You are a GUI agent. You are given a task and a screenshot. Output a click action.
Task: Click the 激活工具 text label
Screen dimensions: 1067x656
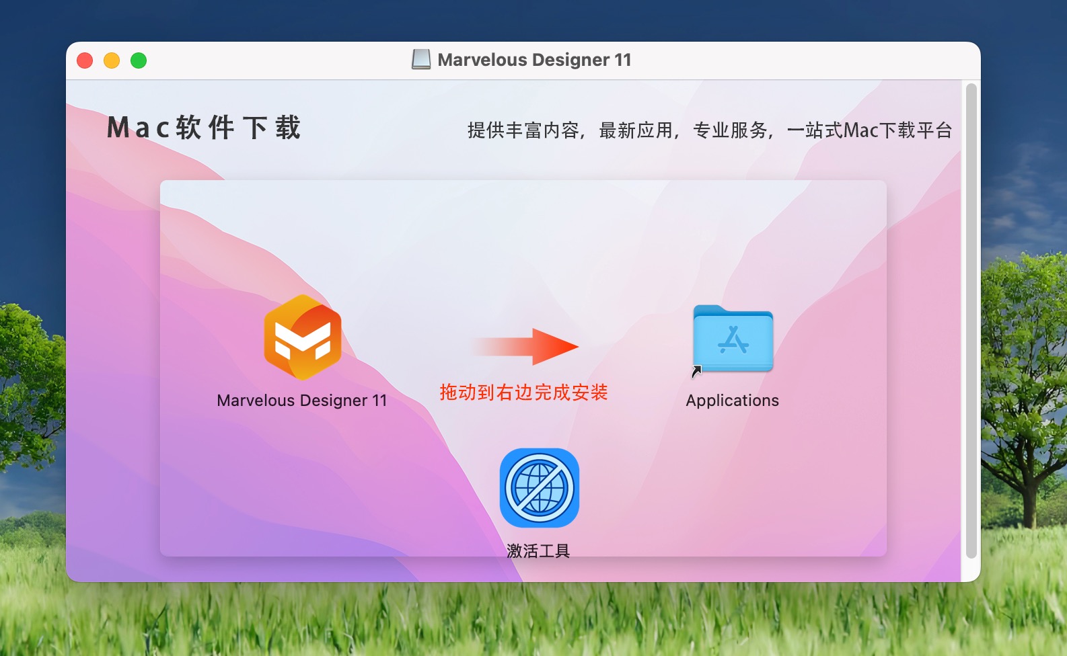(538, 551)
